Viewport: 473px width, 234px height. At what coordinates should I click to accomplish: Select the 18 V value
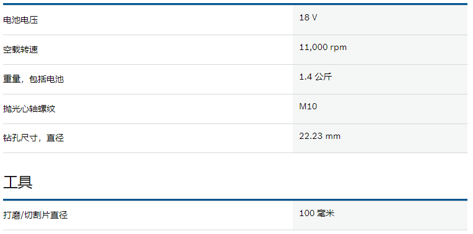[308, 17]
